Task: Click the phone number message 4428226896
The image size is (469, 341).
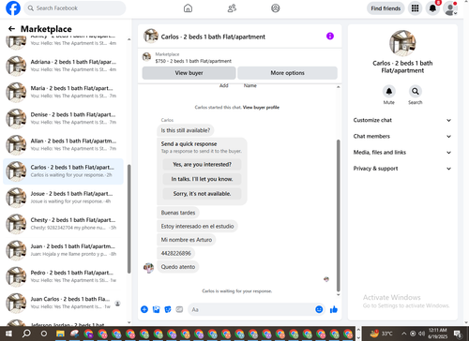Action: pos(176,253)
